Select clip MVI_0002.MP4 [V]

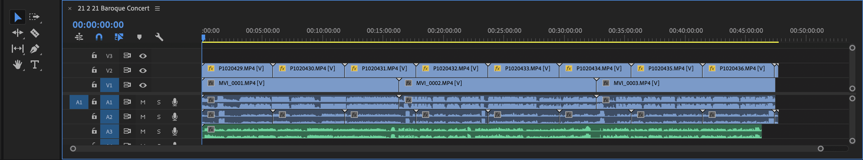[x=498, y=85]
